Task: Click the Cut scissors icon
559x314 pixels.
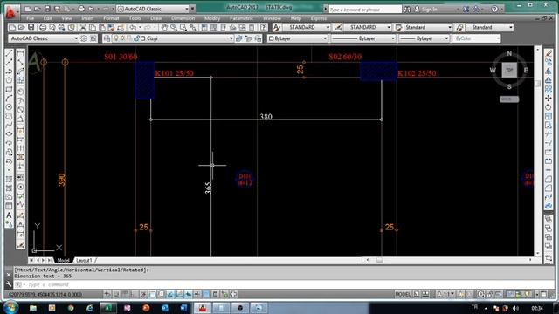Action: 83,27
